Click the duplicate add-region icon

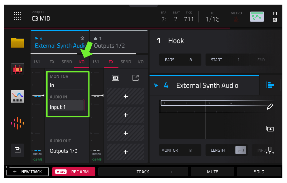[270, 129]
